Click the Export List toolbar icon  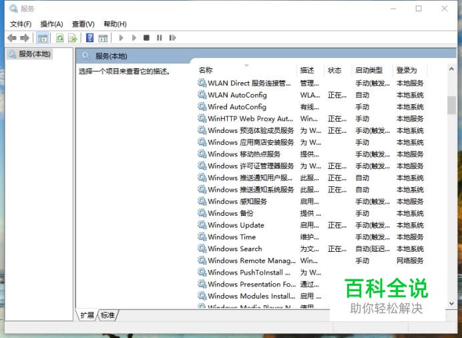click(x=72, y=37)
